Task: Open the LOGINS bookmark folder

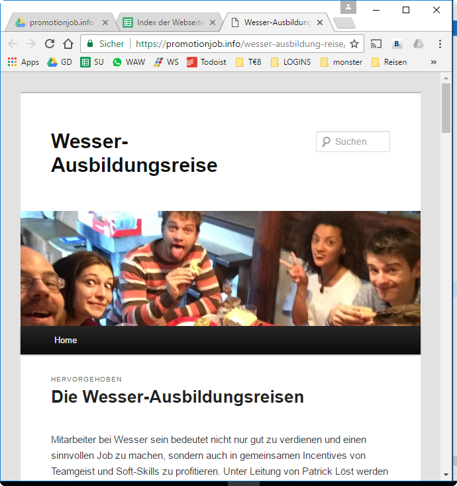Action: coord(290,62)
